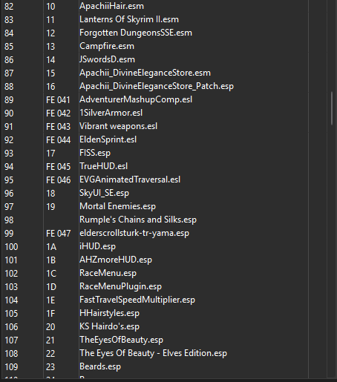Select RaceMenuPlugin.esp entry
The height and width of the screenshot is (382, 337).
pyautogui.click(x=120, y=286)
